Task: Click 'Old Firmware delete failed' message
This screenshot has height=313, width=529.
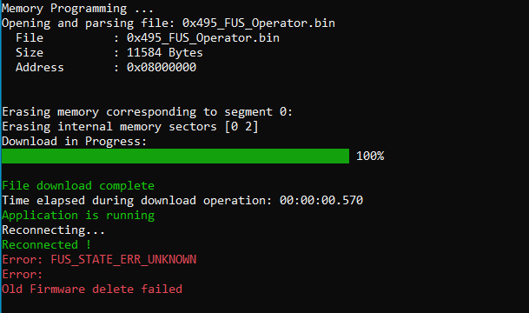Action: click(x=92, y=289)
